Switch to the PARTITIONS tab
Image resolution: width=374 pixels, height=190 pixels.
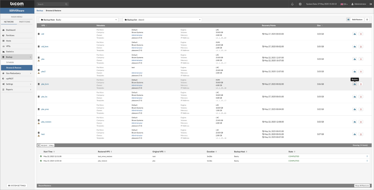tap(25, 22)
